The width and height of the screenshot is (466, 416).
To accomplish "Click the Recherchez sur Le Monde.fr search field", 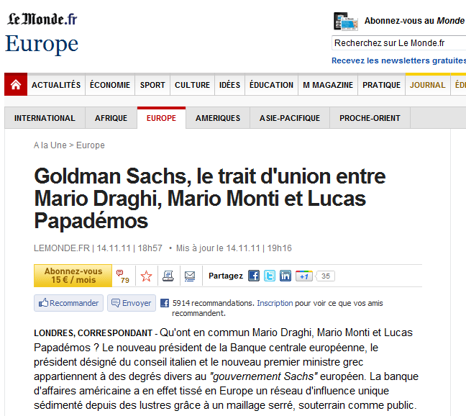I will point(398,43).
